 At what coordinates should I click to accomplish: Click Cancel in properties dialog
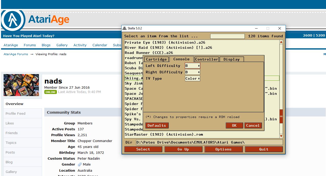pos(253,125)
